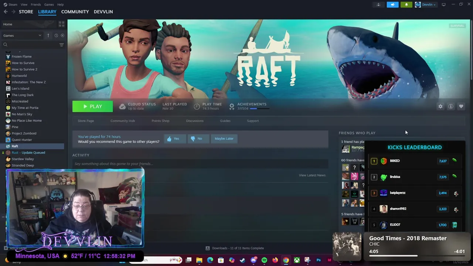Switch to the STORE tab
The width and height of the screenshot is (473, 266).
point(26,12)
